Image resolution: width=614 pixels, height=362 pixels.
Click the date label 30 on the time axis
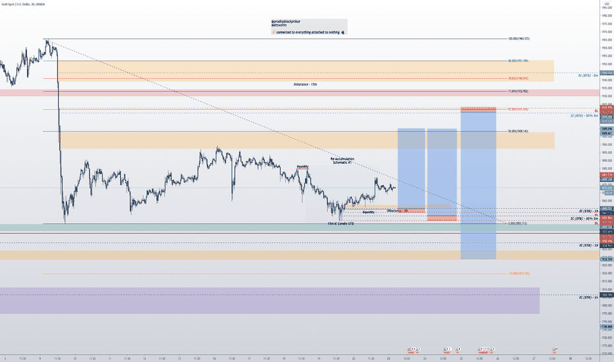point(570,359)
